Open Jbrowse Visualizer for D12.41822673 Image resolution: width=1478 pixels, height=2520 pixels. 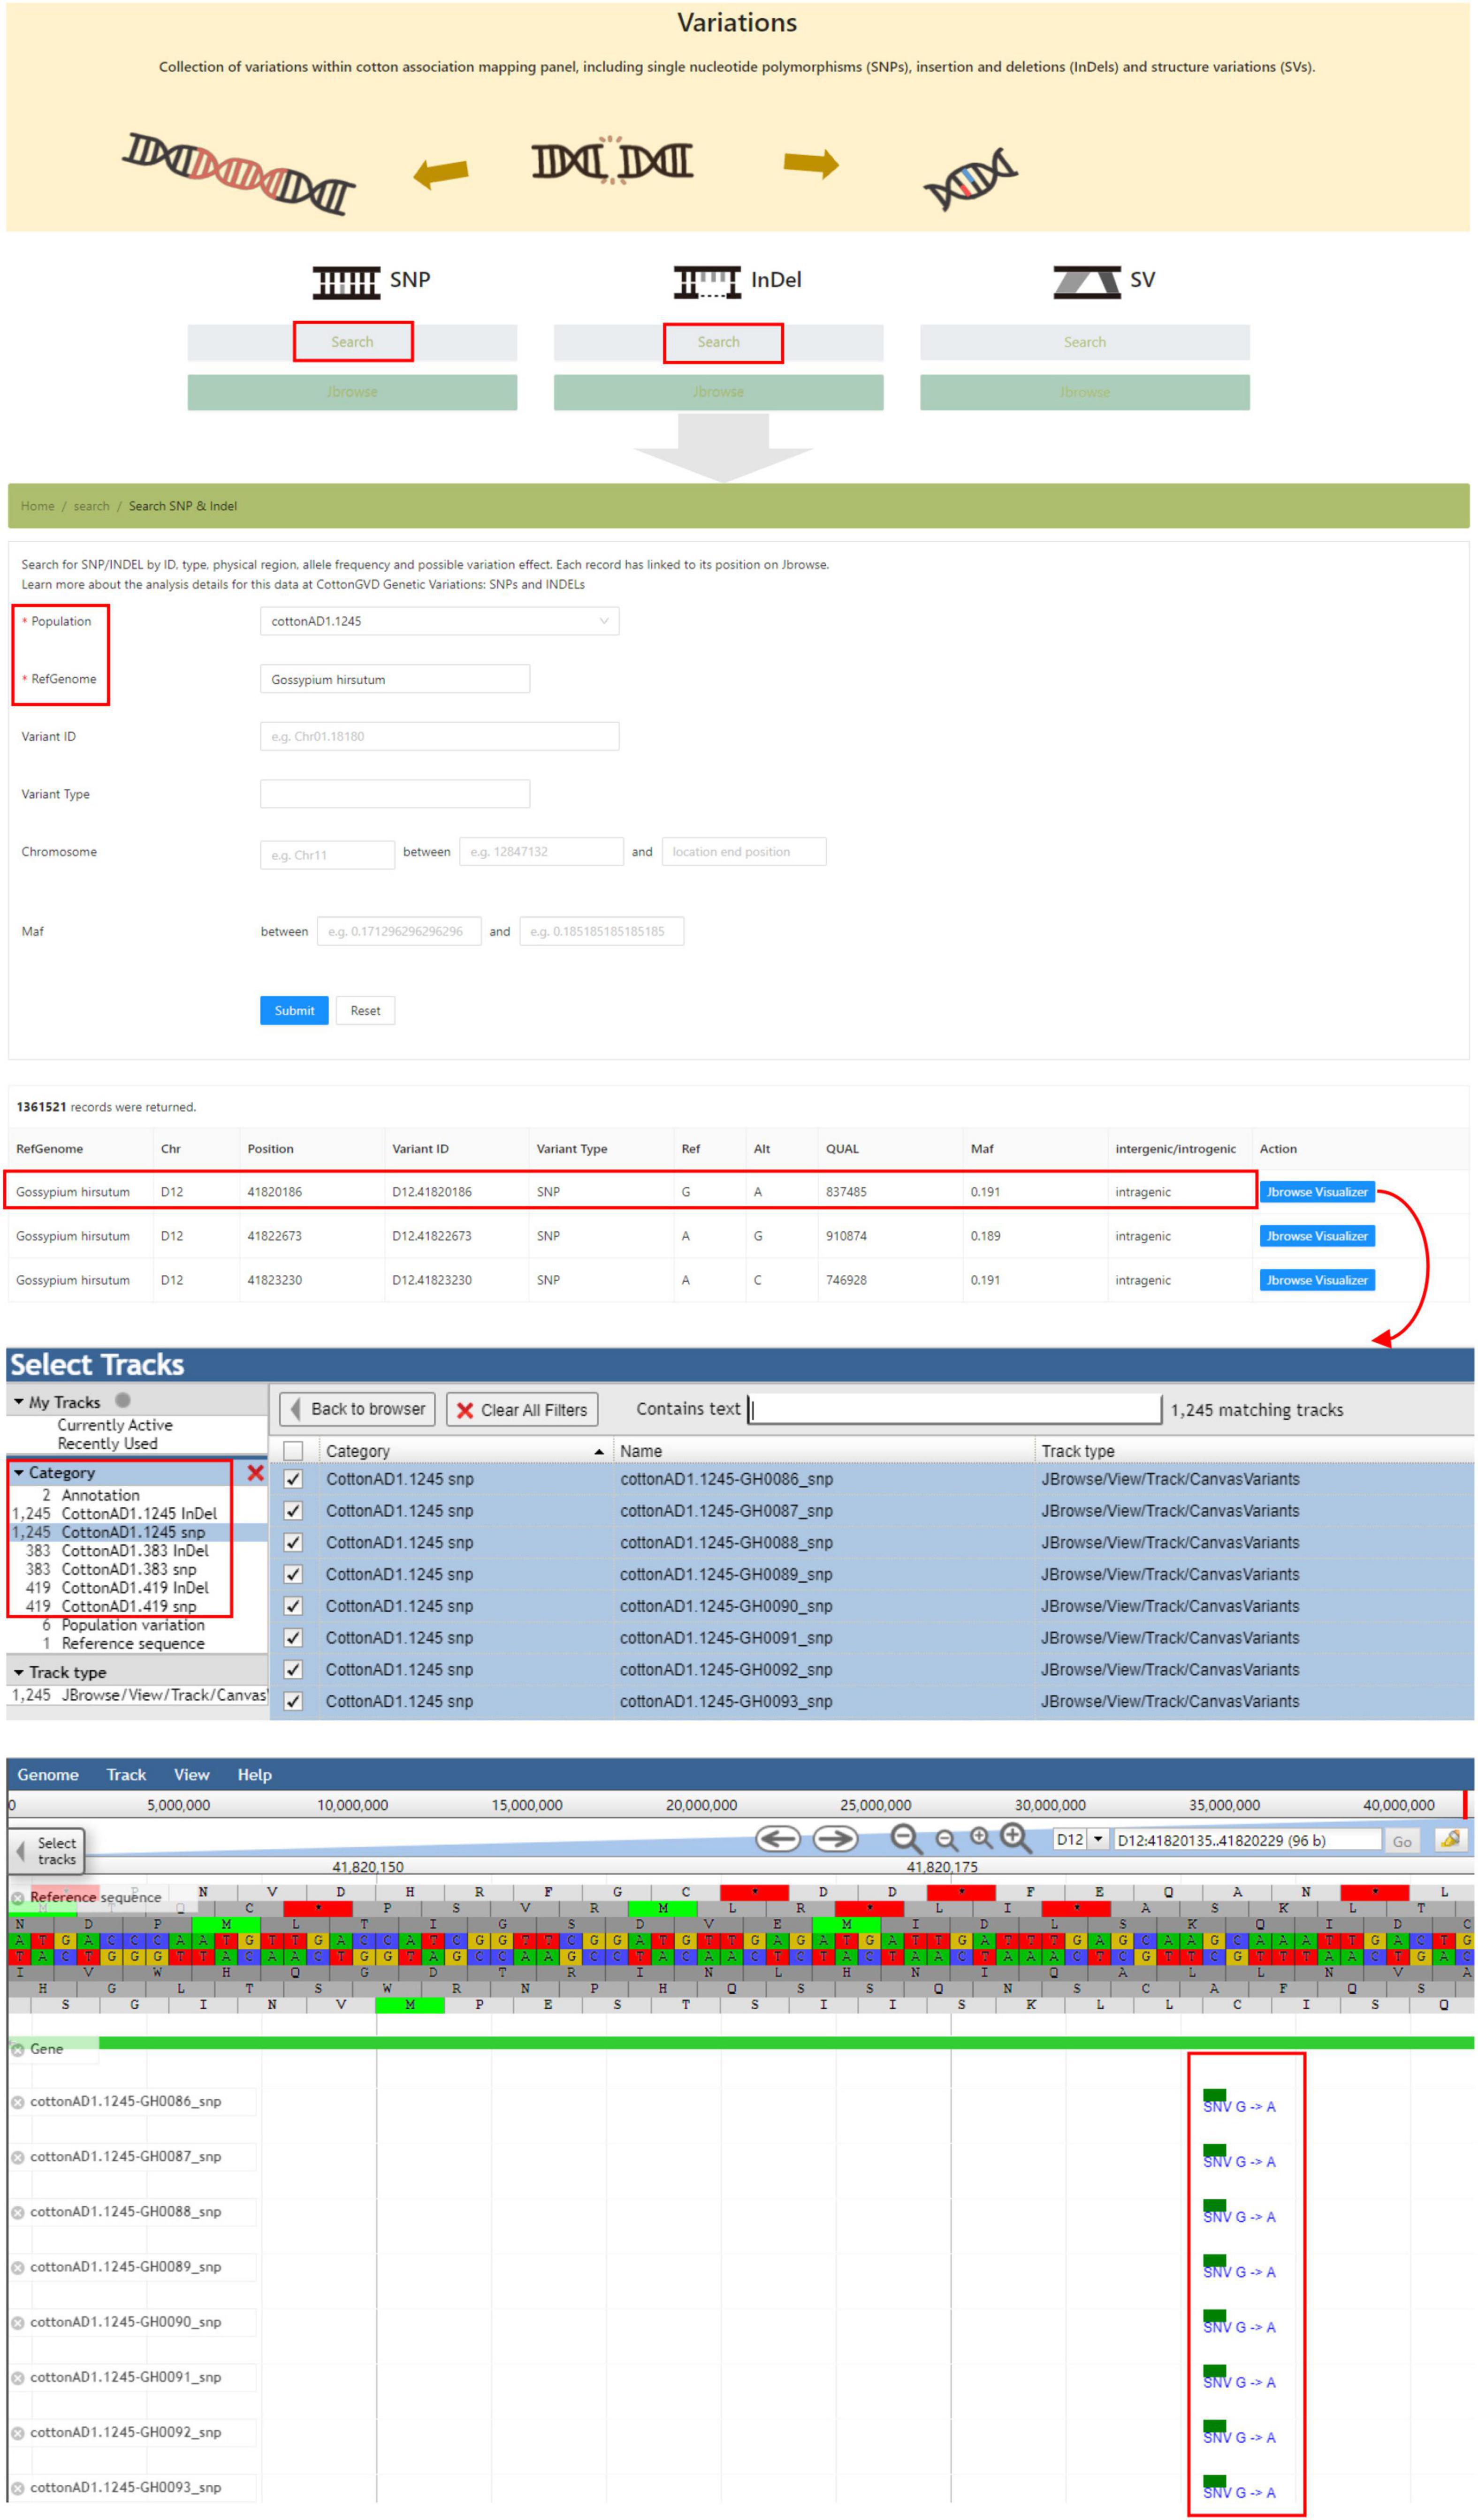pyautogui.click(x=1317, y=1236)
